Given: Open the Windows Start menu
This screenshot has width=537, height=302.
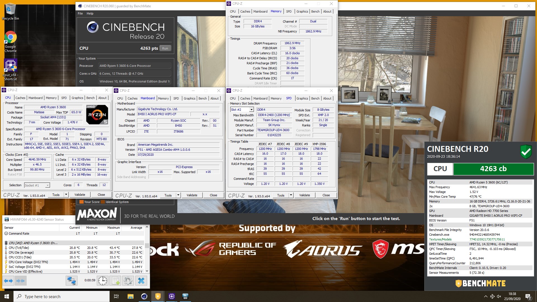Looking at the screenshot, I should pyautogui.click(x=7, y=296).
